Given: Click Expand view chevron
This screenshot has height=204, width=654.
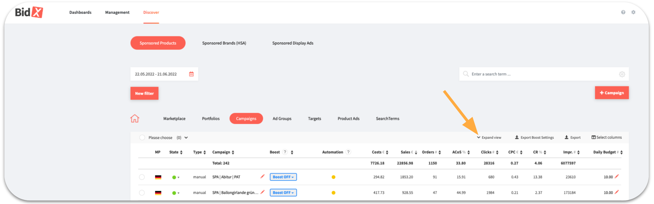Looking at the screenshot, I should (x=478, y=137).
